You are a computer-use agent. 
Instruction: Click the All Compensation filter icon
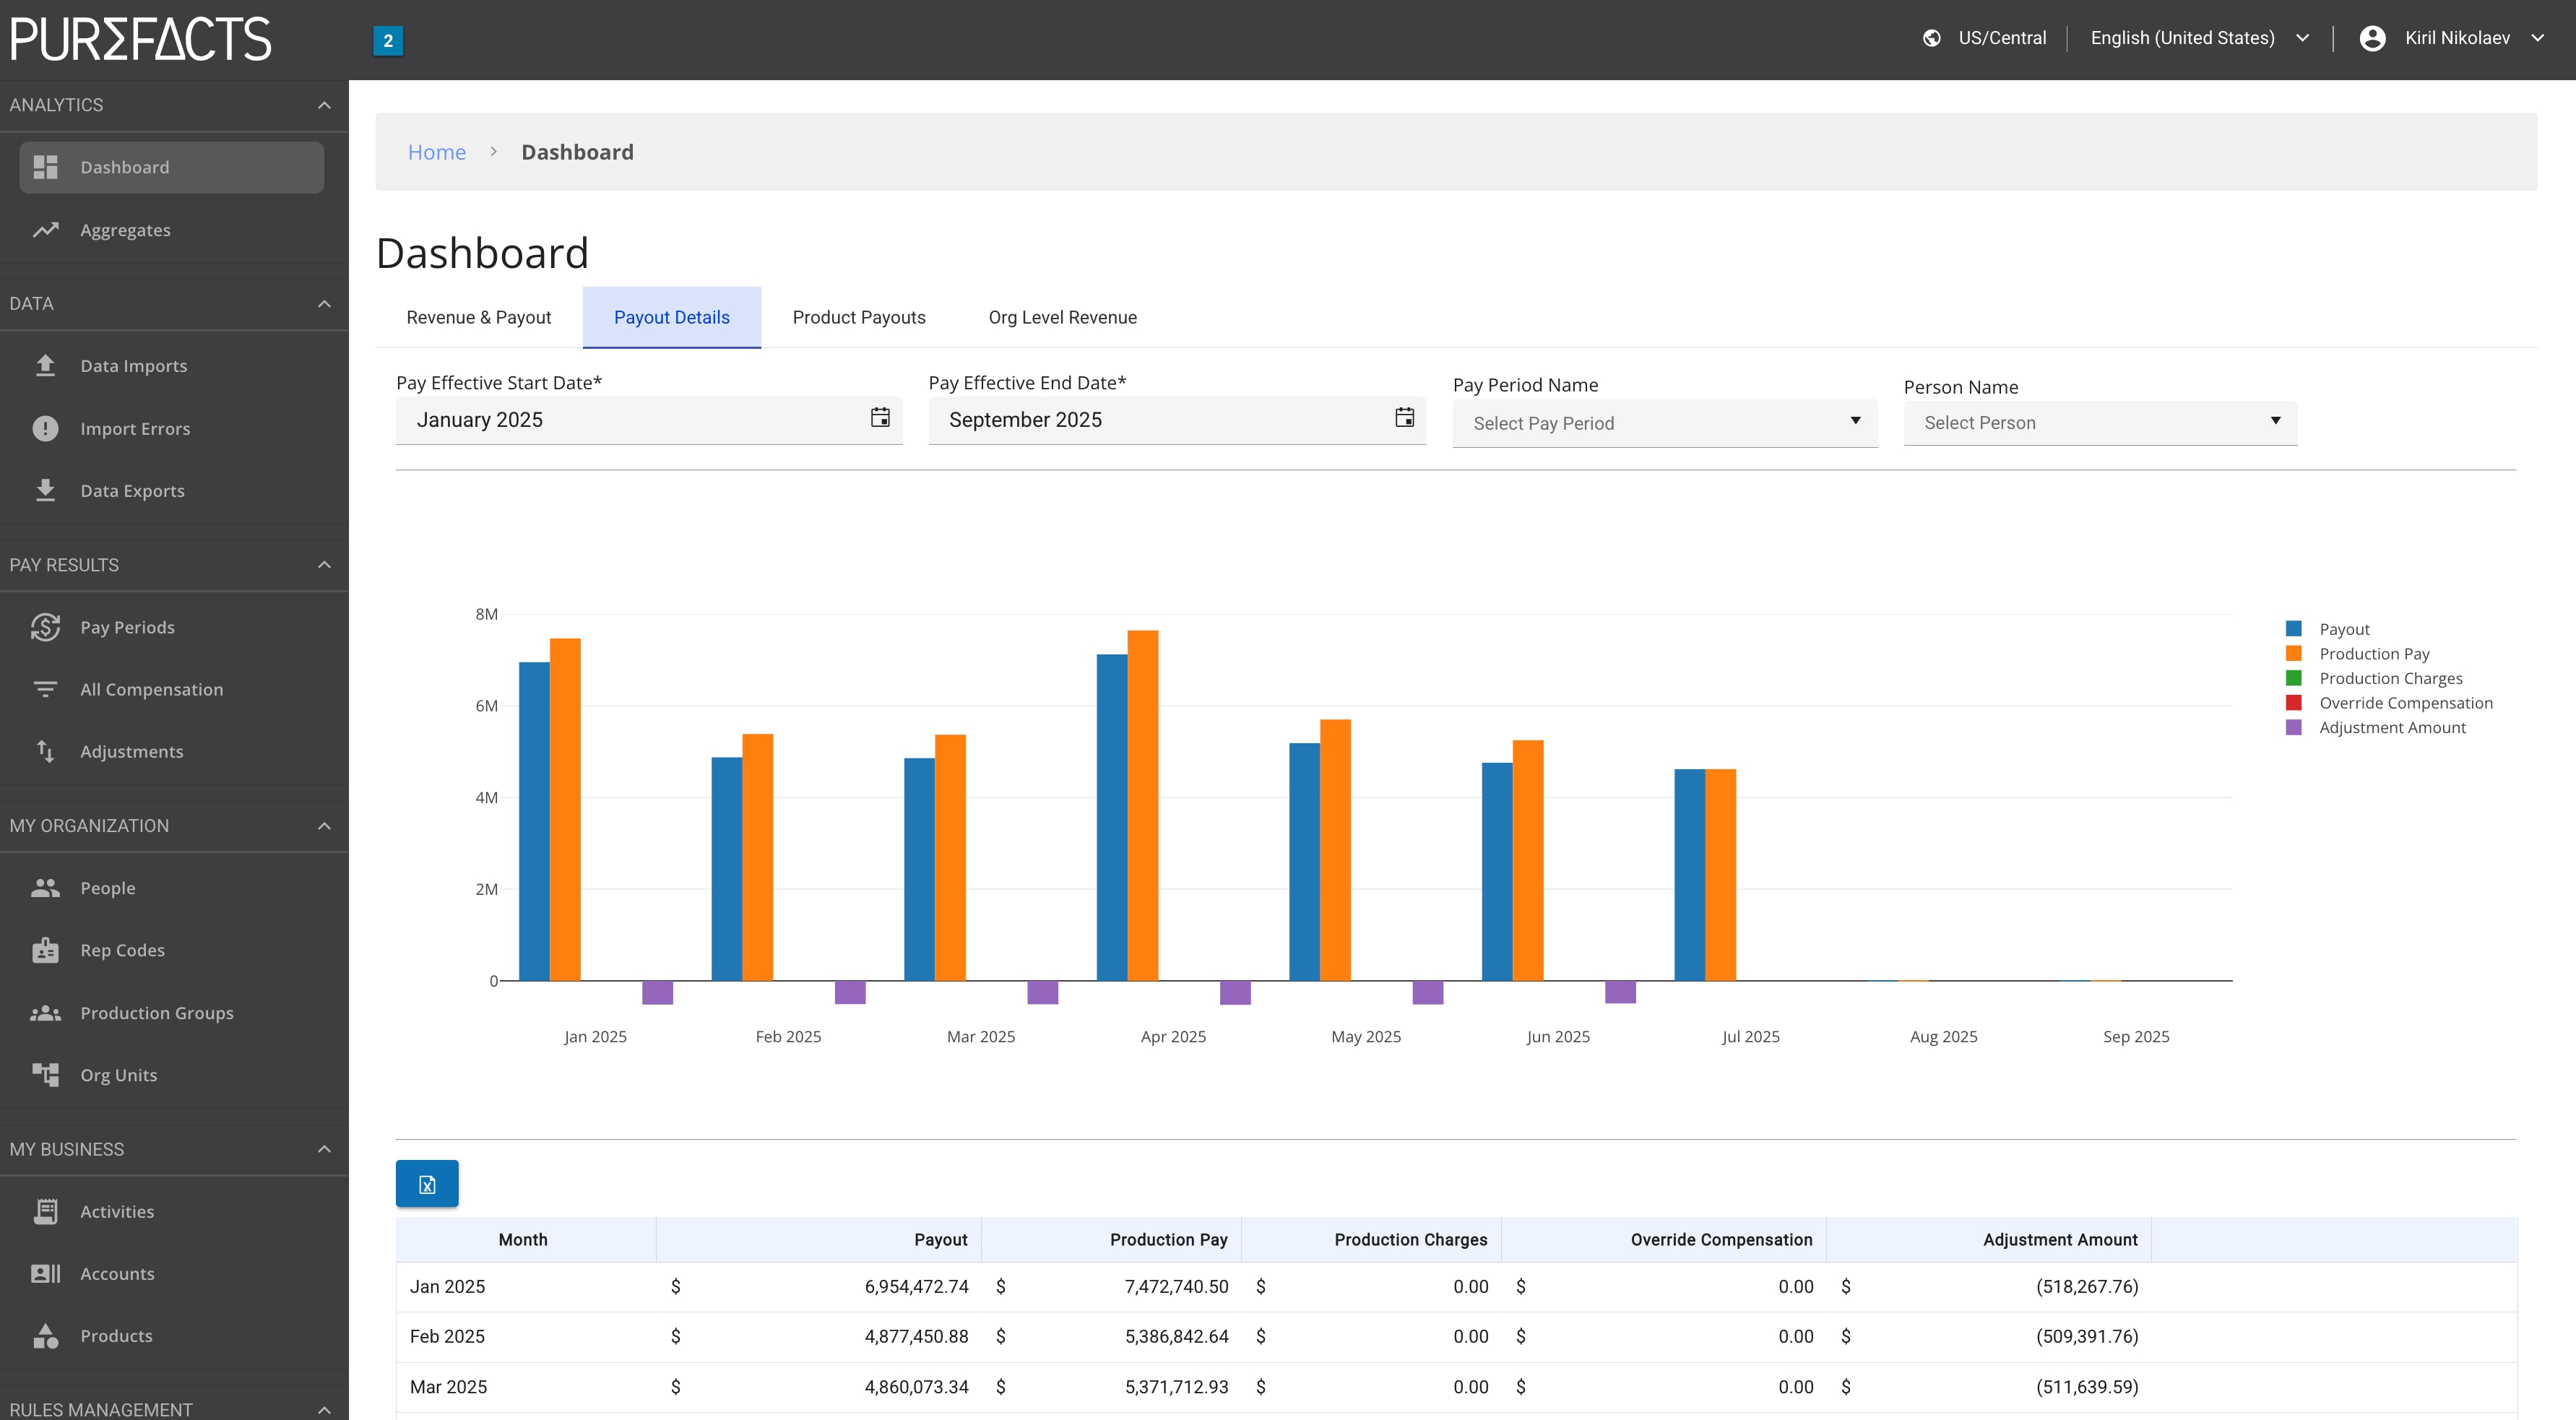point(45,689)
